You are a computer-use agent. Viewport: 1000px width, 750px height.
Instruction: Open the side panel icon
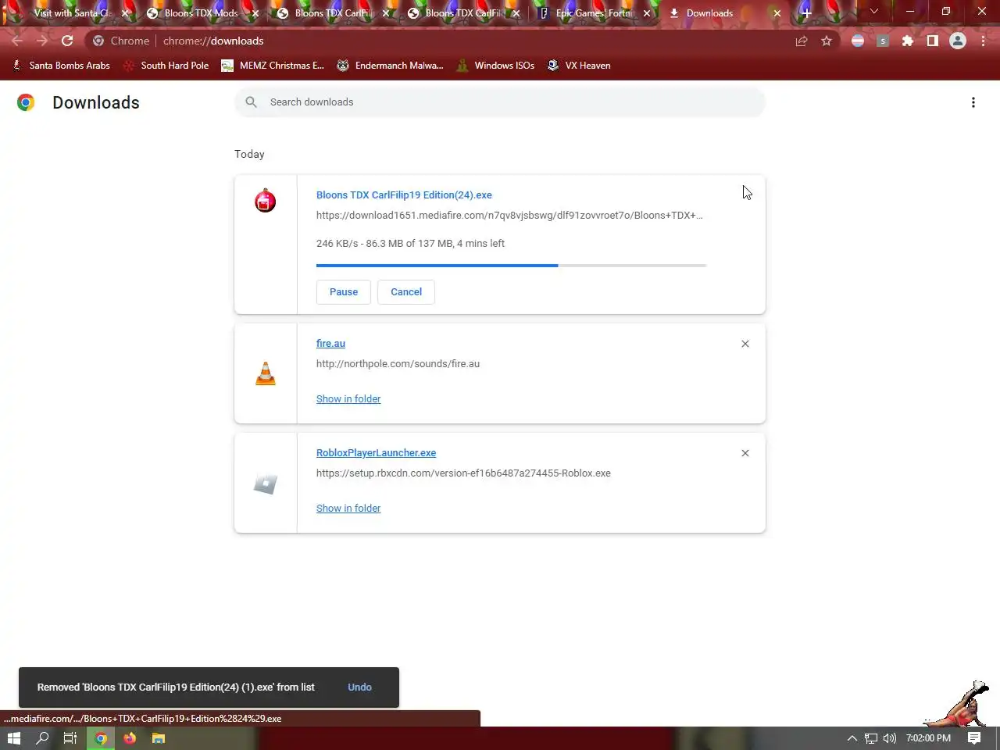[933, 41]
